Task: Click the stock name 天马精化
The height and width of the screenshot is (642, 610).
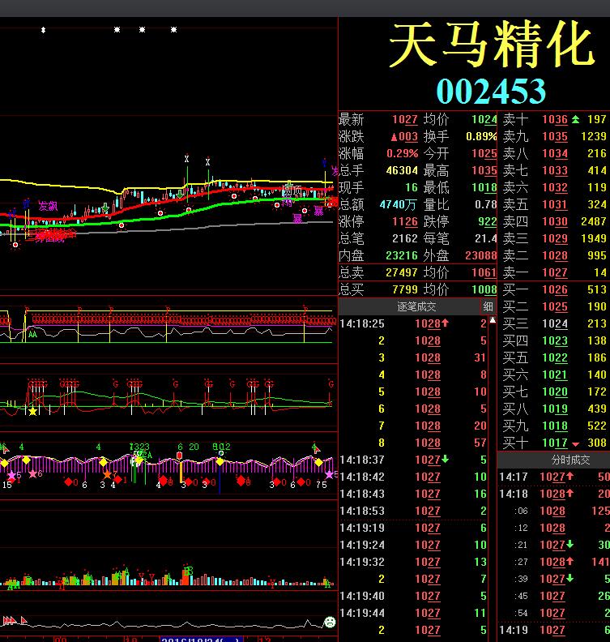Action: click(491, 45)
